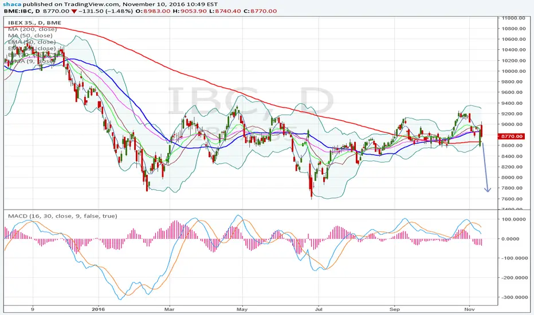Click the 2016 label on time axis
Image resolution: width=534 pixels, height=315 pixels.
click(99, 309)
